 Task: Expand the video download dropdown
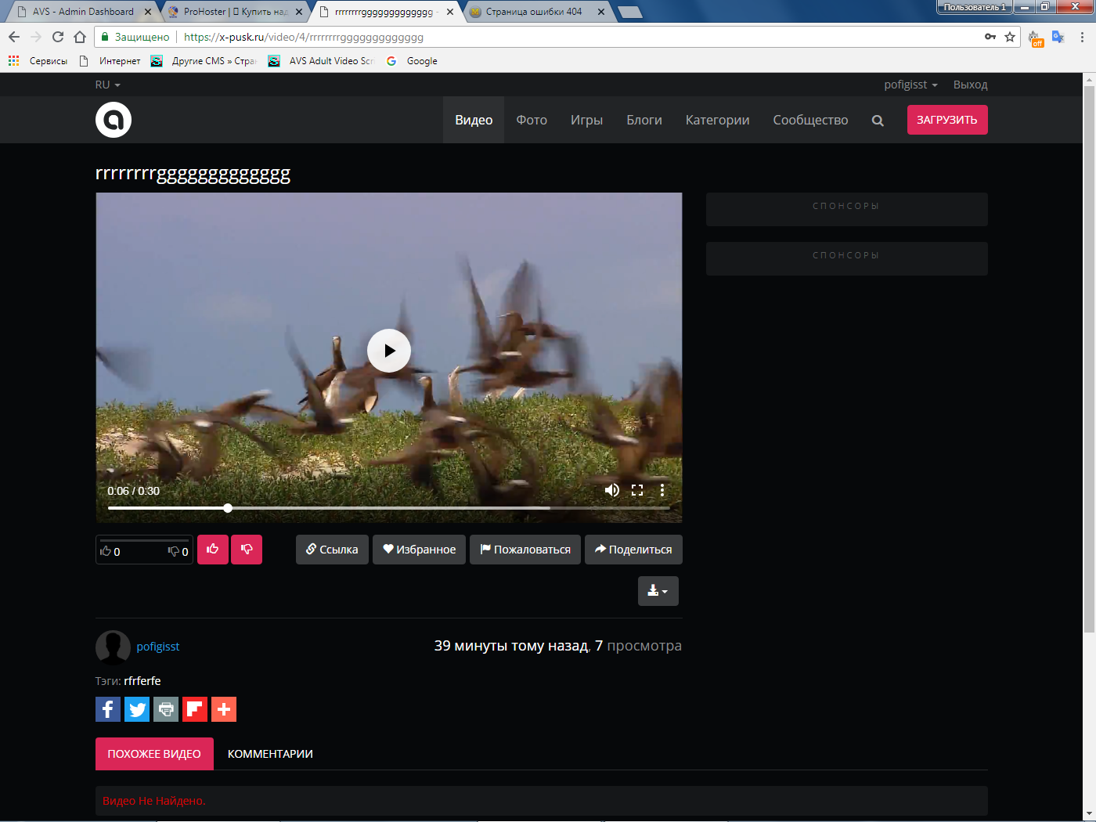point(658,591)
